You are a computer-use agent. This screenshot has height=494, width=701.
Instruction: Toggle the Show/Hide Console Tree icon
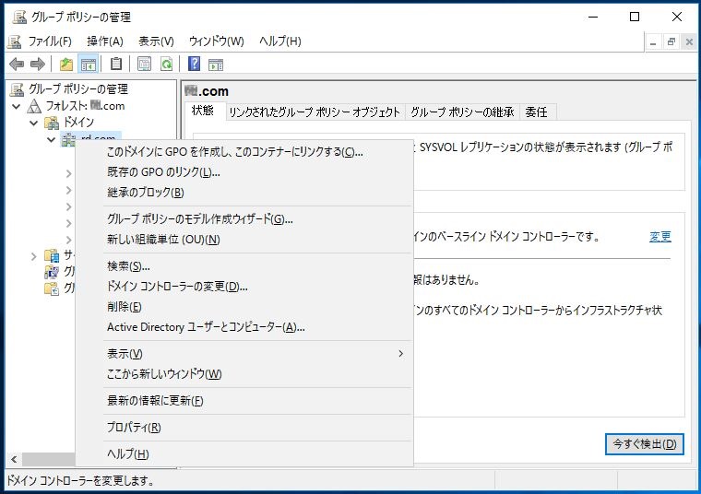89,64
